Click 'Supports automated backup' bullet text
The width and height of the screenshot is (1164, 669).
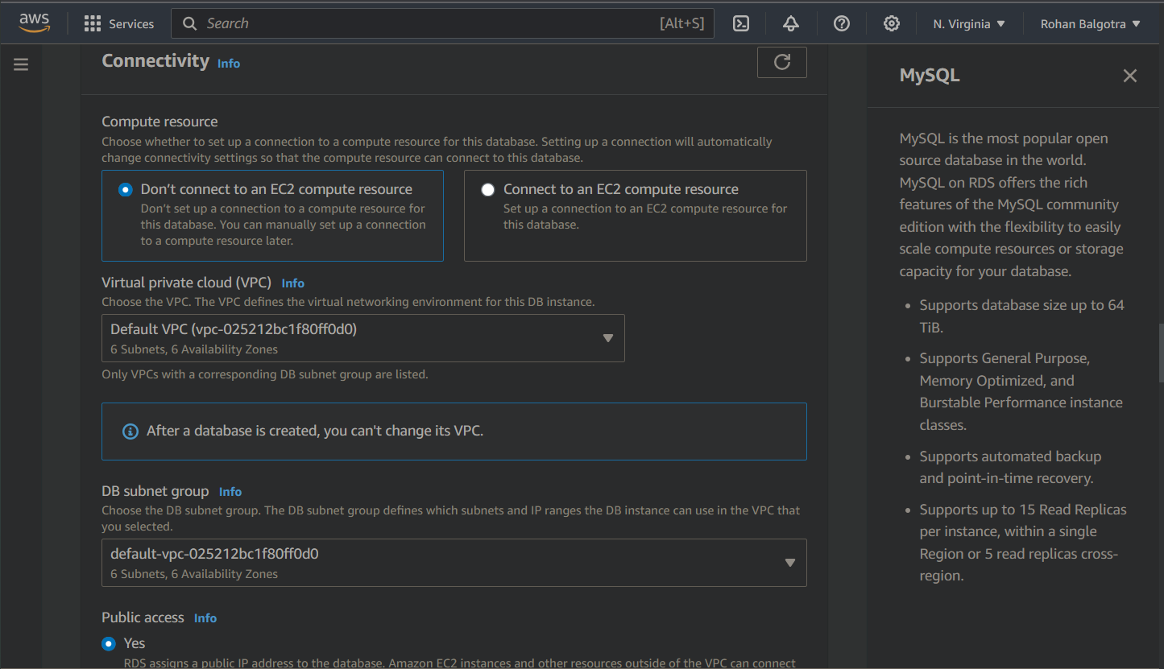click(1010, 467)
